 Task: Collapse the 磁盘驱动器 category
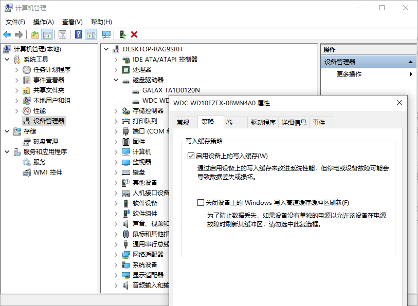tap(116, 80)
